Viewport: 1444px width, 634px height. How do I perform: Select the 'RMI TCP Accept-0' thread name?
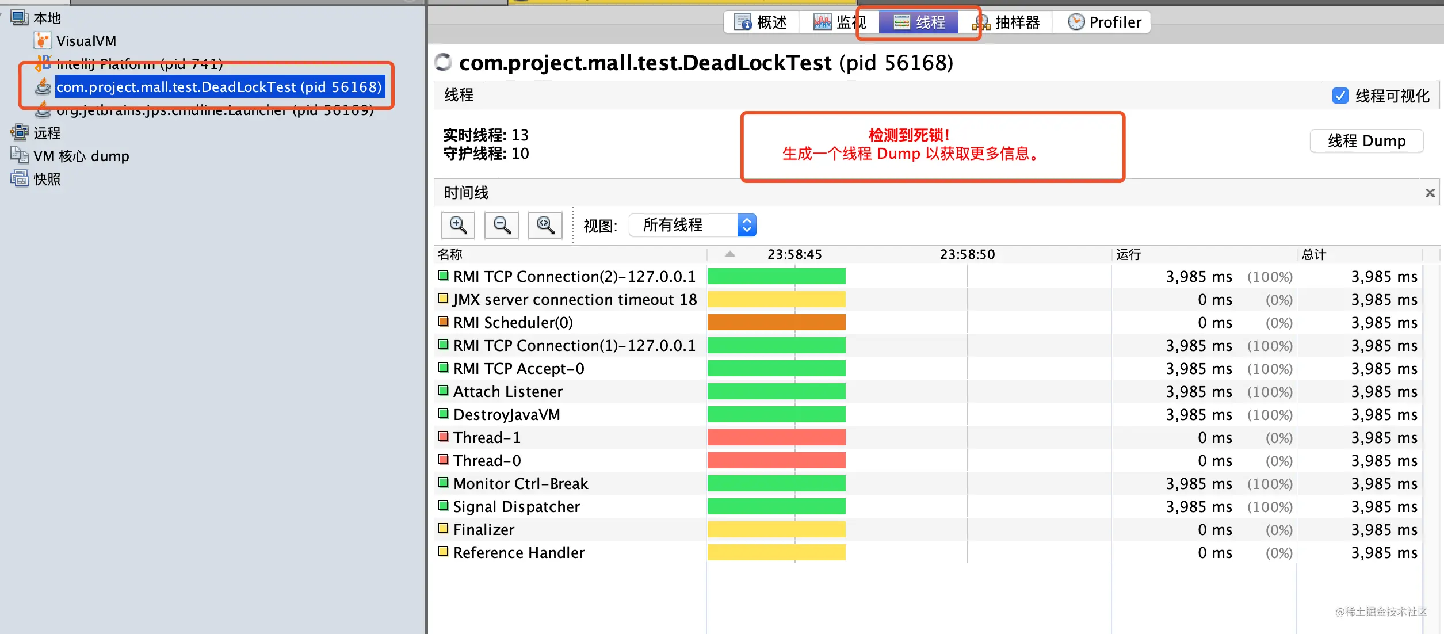coord(518,369)
